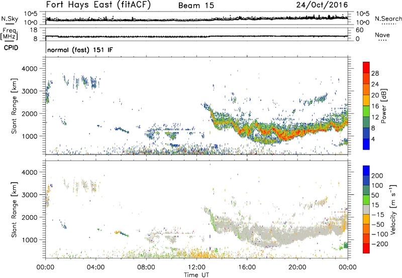This screenshot has height=278, width=402.
Task: Click the "2000" tick in power panel
Action: point(29,113)
